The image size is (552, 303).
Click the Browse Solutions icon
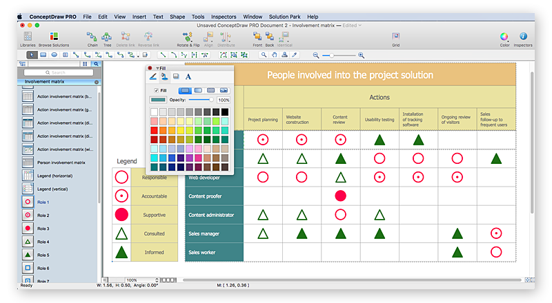click(53, 36)
